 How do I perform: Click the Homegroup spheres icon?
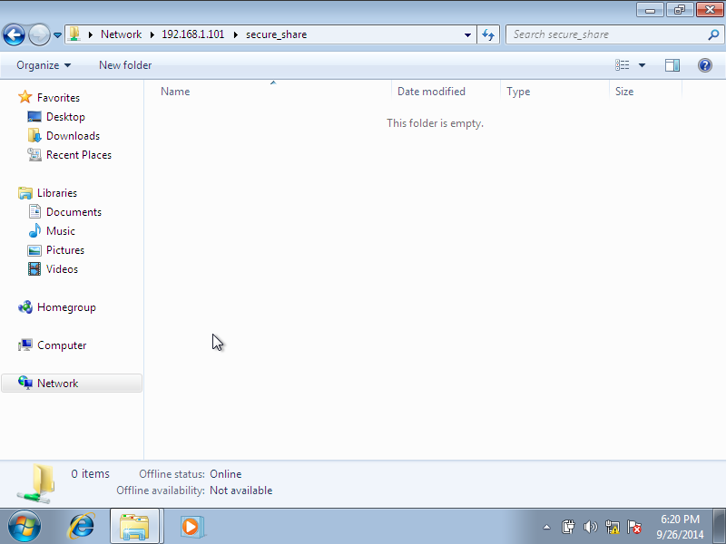coord(25,307)
